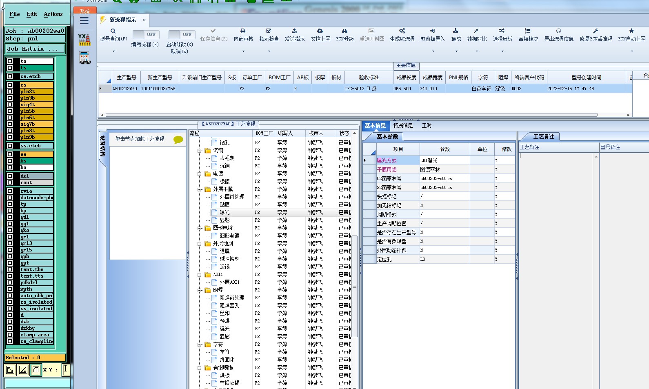649x389 pixels.
Task: Click the MI数据导入 import icon
Action: point(432,31)
